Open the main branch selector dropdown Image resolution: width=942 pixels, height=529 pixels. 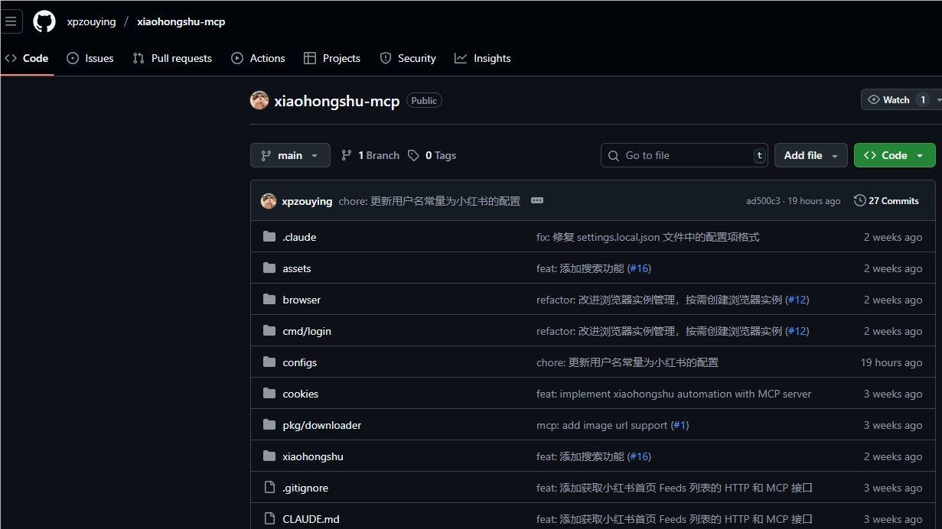[290, 155]
